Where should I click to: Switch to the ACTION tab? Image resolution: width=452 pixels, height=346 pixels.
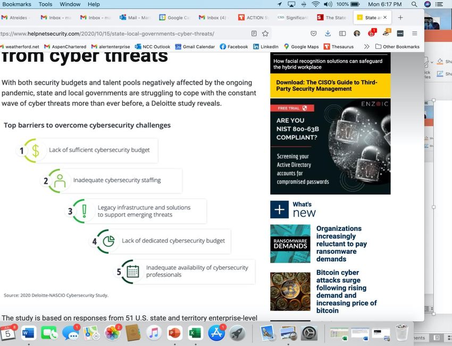[253, 18]
